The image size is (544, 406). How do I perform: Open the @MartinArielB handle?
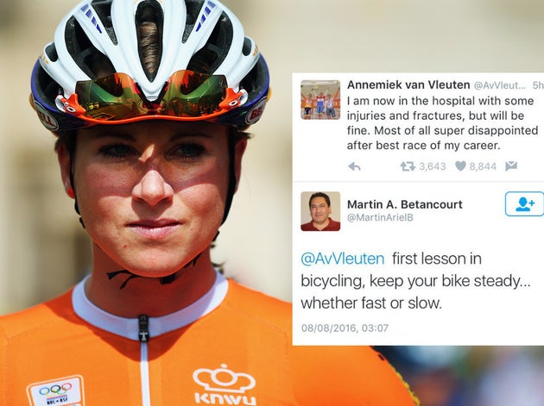click(x=380, y=217)
